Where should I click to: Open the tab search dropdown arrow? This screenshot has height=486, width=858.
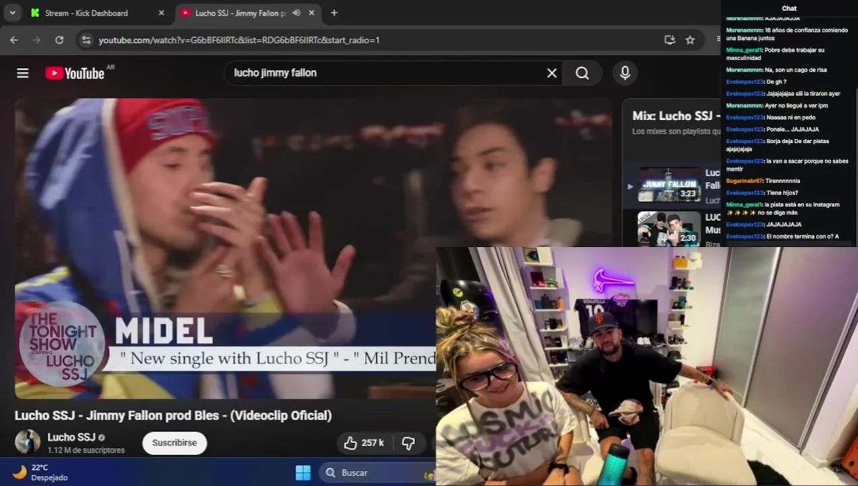[x=12, y=13]
